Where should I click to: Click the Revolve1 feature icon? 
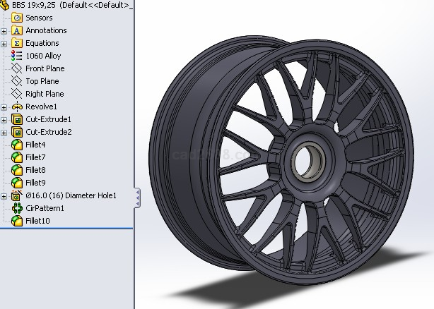(17, 107)
